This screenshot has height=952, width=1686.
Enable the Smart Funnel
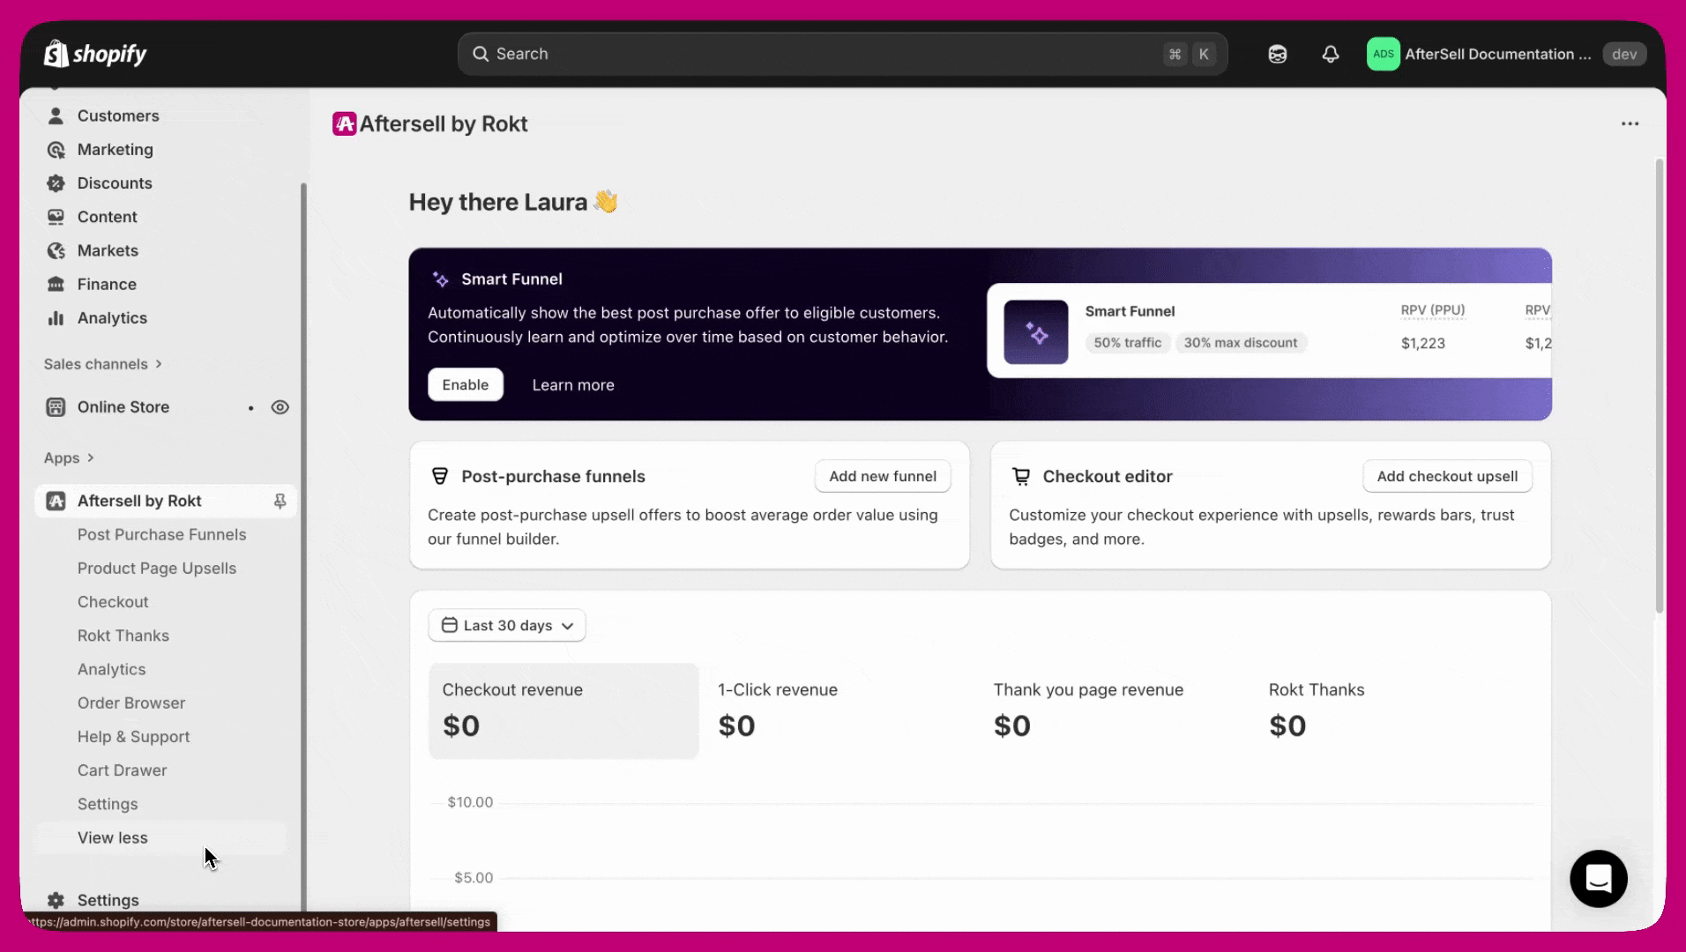(465, 384)
